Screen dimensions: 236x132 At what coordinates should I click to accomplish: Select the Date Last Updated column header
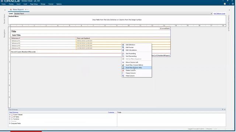(123, 38)
